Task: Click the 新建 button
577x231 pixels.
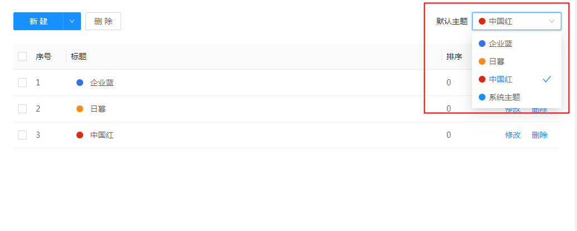Action: [x=39, y=21]
